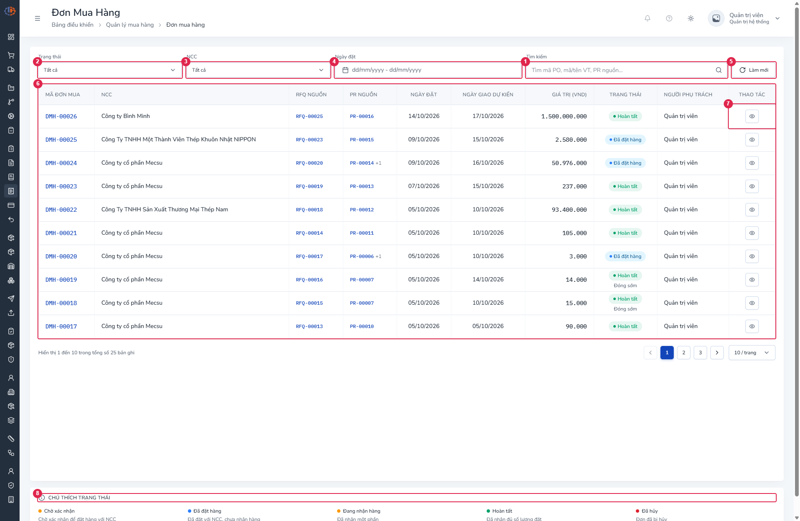
Task: Toggle the hamburger menu to collapse sidebar
Action: (x=37, y=18)
